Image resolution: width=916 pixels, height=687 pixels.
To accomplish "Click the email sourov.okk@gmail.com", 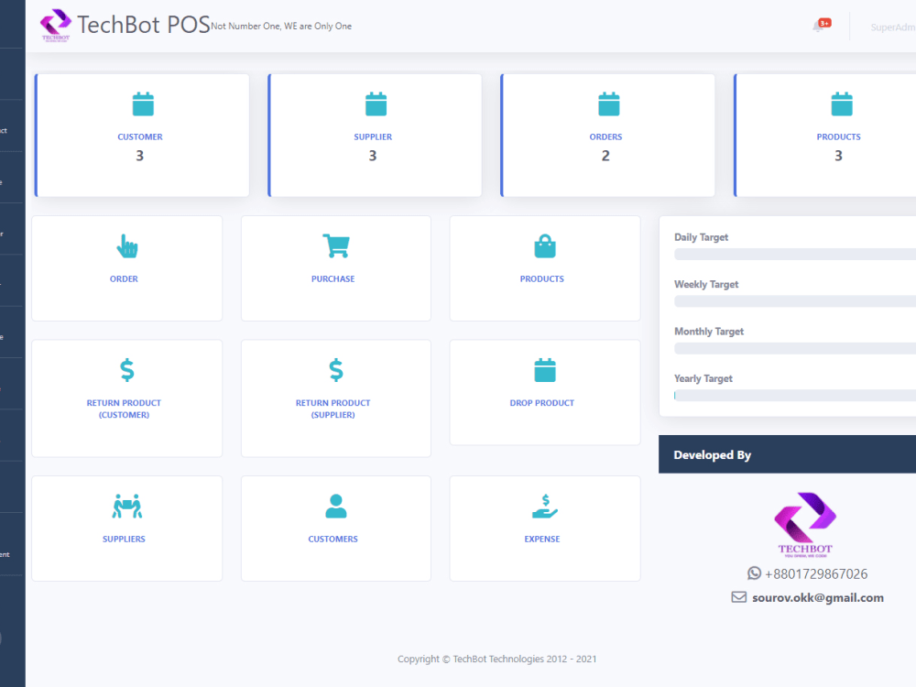I will (818, 597).
